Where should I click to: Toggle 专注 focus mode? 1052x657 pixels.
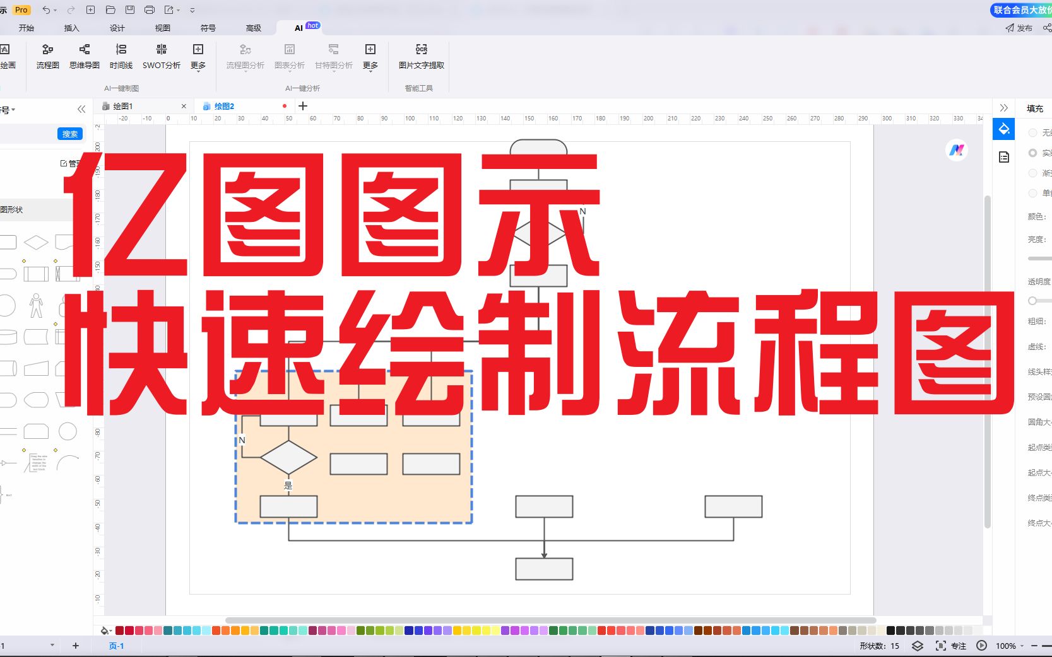pos(951,646)
